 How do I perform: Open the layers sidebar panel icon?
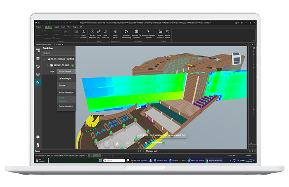[x=38, y=58]
